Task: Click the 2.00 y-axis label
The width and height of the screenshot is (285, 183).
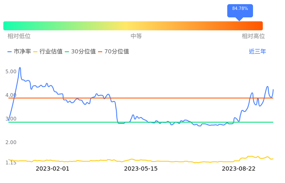Action: tap(11, 142)
